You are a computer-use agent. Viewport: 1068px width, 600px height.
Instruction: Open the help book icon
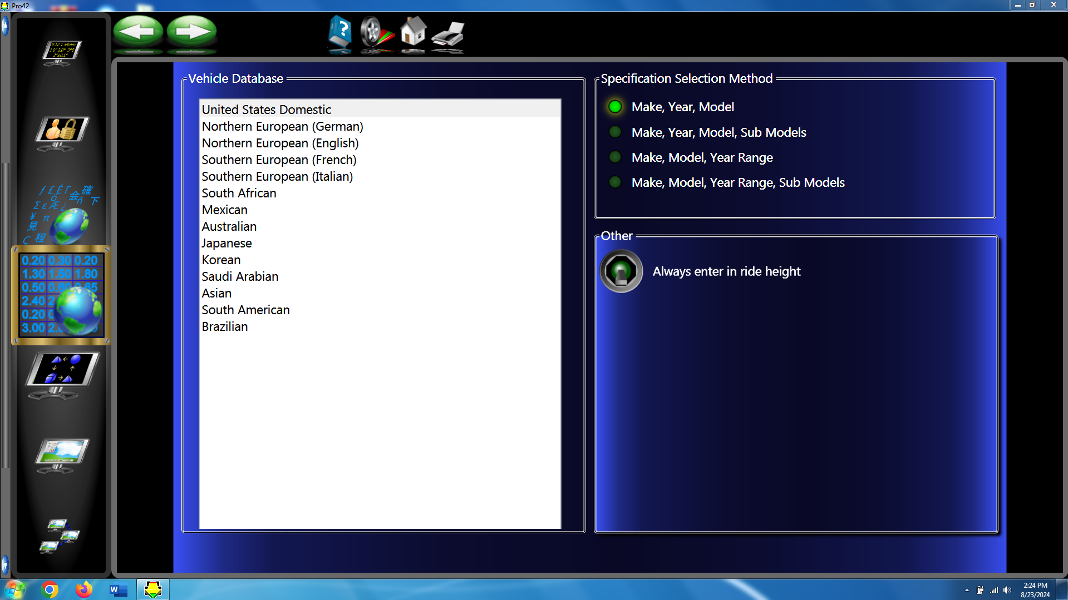(339, 32)
